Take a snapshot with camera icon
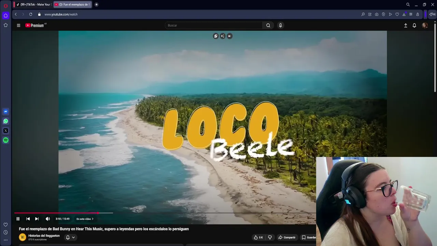Viewport: 437px width, 246px height. [377, 14]
